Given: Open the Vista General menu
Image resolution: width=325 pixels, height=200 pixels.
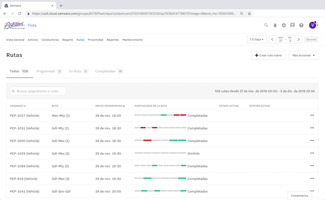Looking at the screenshot, I should (x=15, y=40).
